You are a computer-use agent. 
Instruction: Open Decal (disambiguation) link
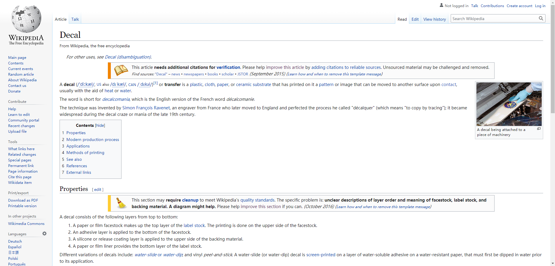tap(128, 57)
